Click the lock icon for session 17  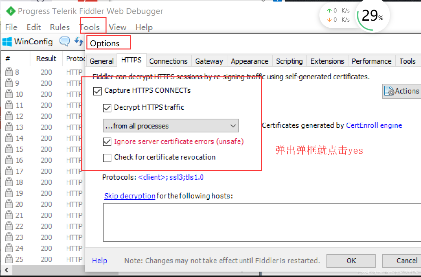(9, 171)
